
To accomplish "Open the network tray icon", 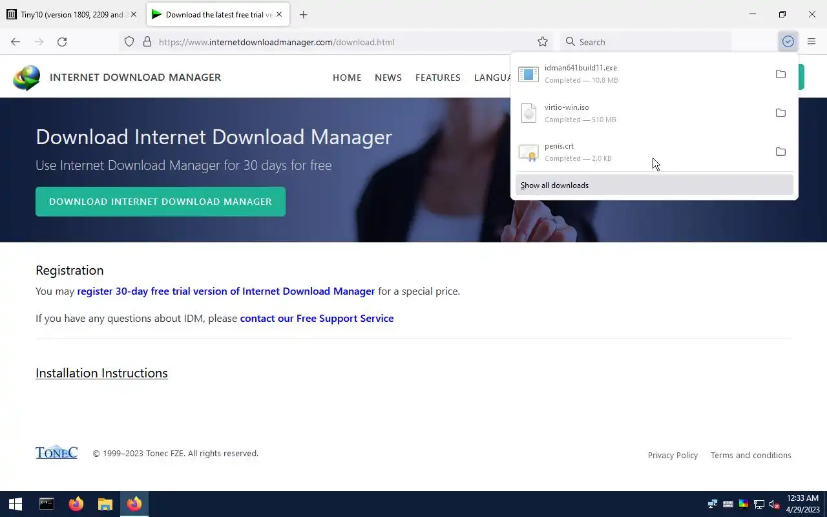I will [x=759, y=504].
